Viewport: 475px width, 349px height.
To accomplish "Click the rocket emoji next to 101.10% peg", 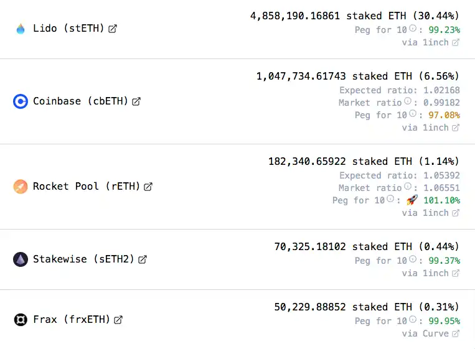I will coord(412,200).
